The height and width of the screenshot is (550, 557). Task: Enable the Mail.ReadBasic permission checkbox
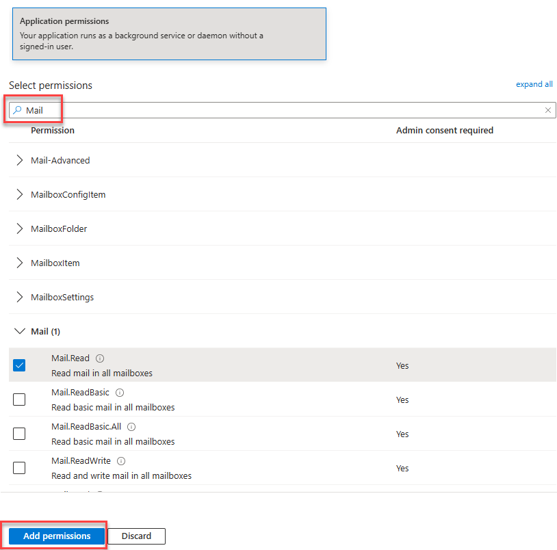19,400
